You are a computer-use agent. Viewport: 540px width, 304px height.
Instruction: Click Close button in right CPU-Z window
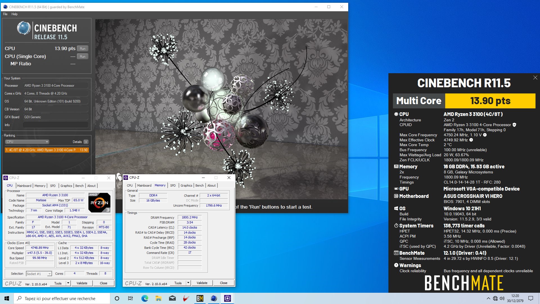pyautogui.click(x=224, y=283)
